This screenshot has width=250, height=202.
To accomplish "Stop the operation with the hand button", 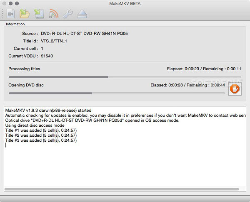I will (x=235, y=89).
